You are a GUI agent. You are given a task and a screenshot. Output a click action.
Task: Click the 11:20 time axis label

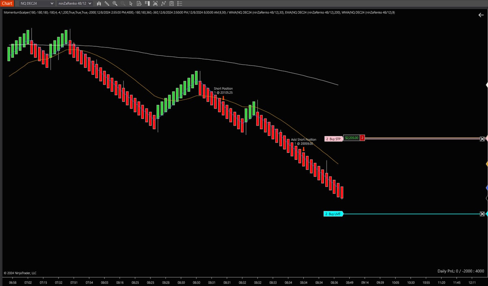[x=442, y=282]
